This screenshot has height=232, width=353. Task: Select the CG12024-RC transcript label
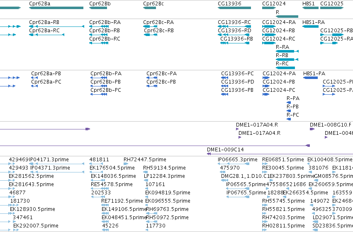click(x=279, y=39)
